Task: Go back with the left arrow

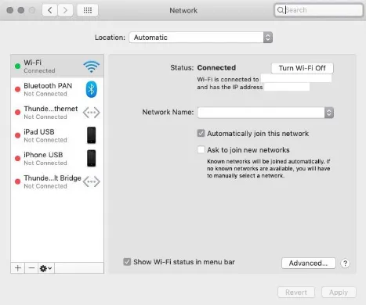Action: coord(49,10)
